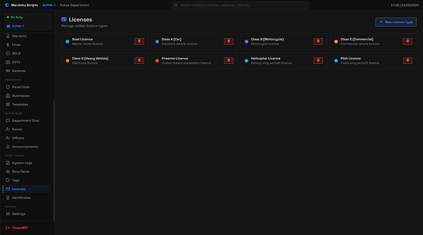The height and width of the screenshot is (235, 423).
Task: Click the Boss Panel star icon
Action: [x=8, y=171]
